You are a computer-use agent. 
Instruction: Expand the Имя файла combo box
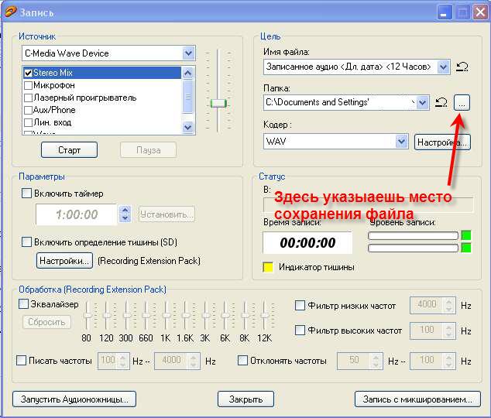coord(443,67)
